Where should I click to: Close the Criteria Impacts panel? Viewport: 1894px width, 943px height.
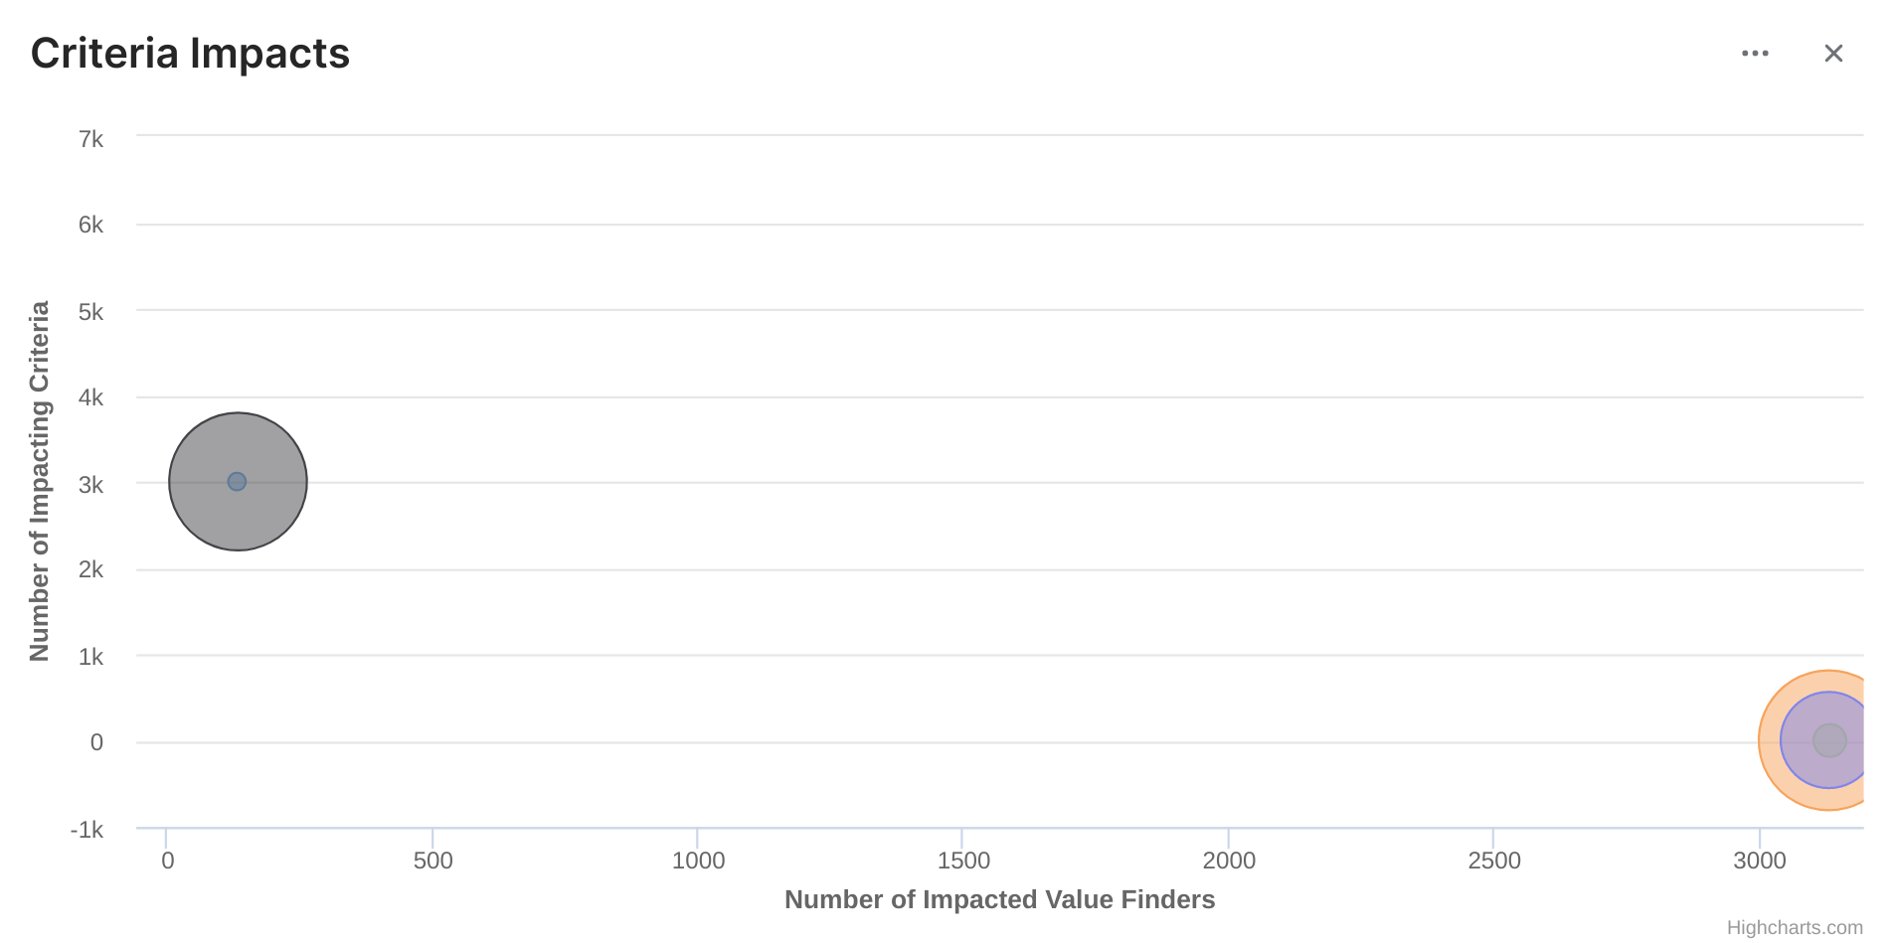point(1833,54)
